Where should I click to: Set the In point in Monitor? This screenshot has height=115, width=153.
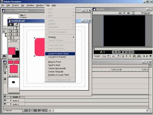pyautogui.click(x=126, y=56)
